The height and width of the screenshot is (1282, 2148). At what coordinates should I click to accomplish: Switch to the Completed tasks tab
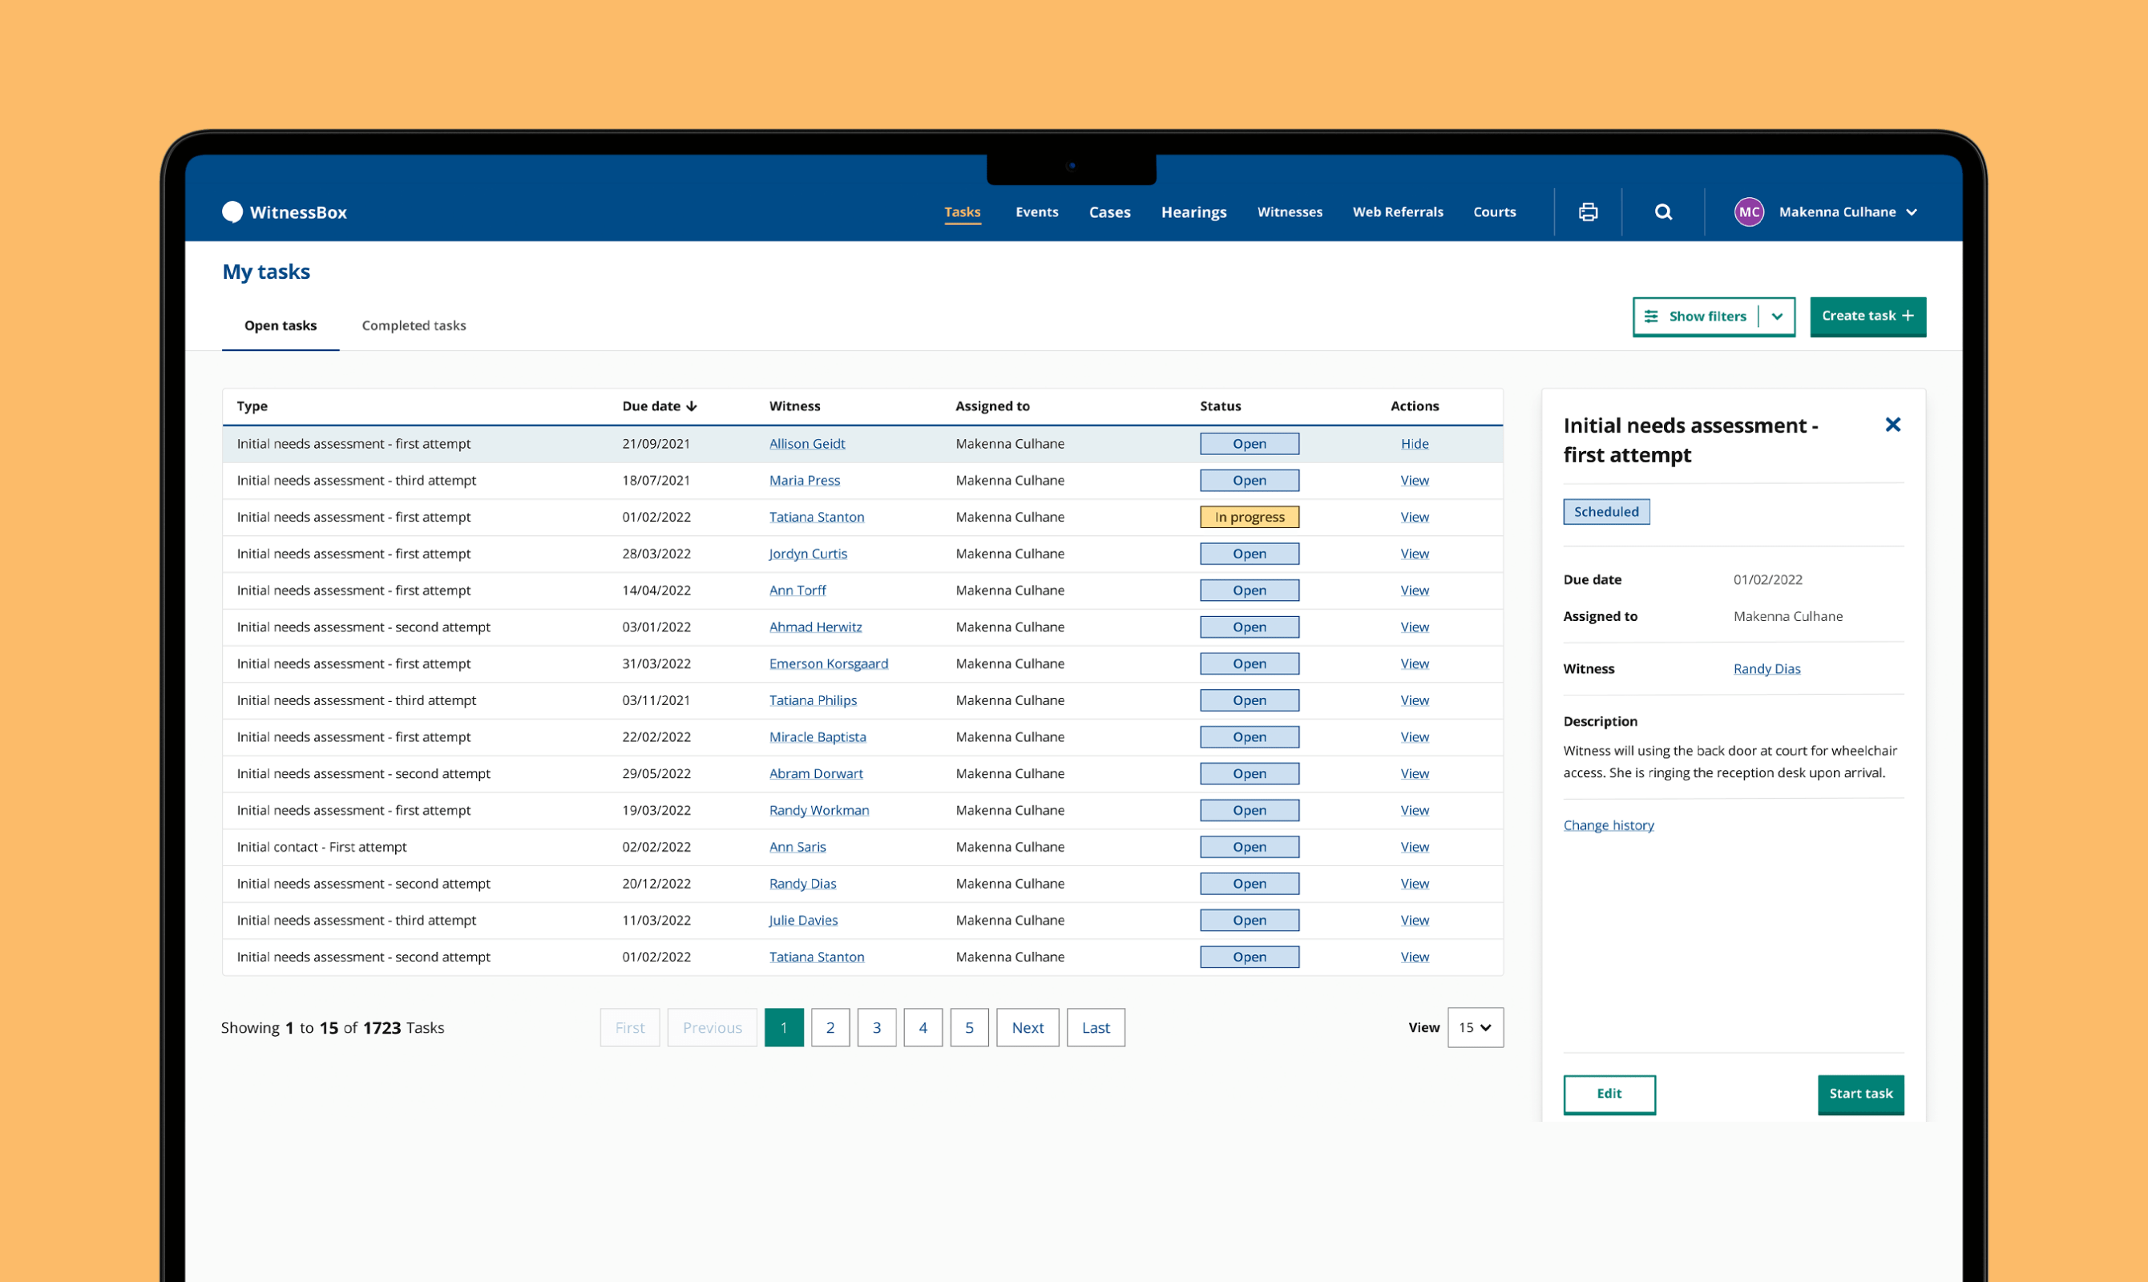click(414, 325)
